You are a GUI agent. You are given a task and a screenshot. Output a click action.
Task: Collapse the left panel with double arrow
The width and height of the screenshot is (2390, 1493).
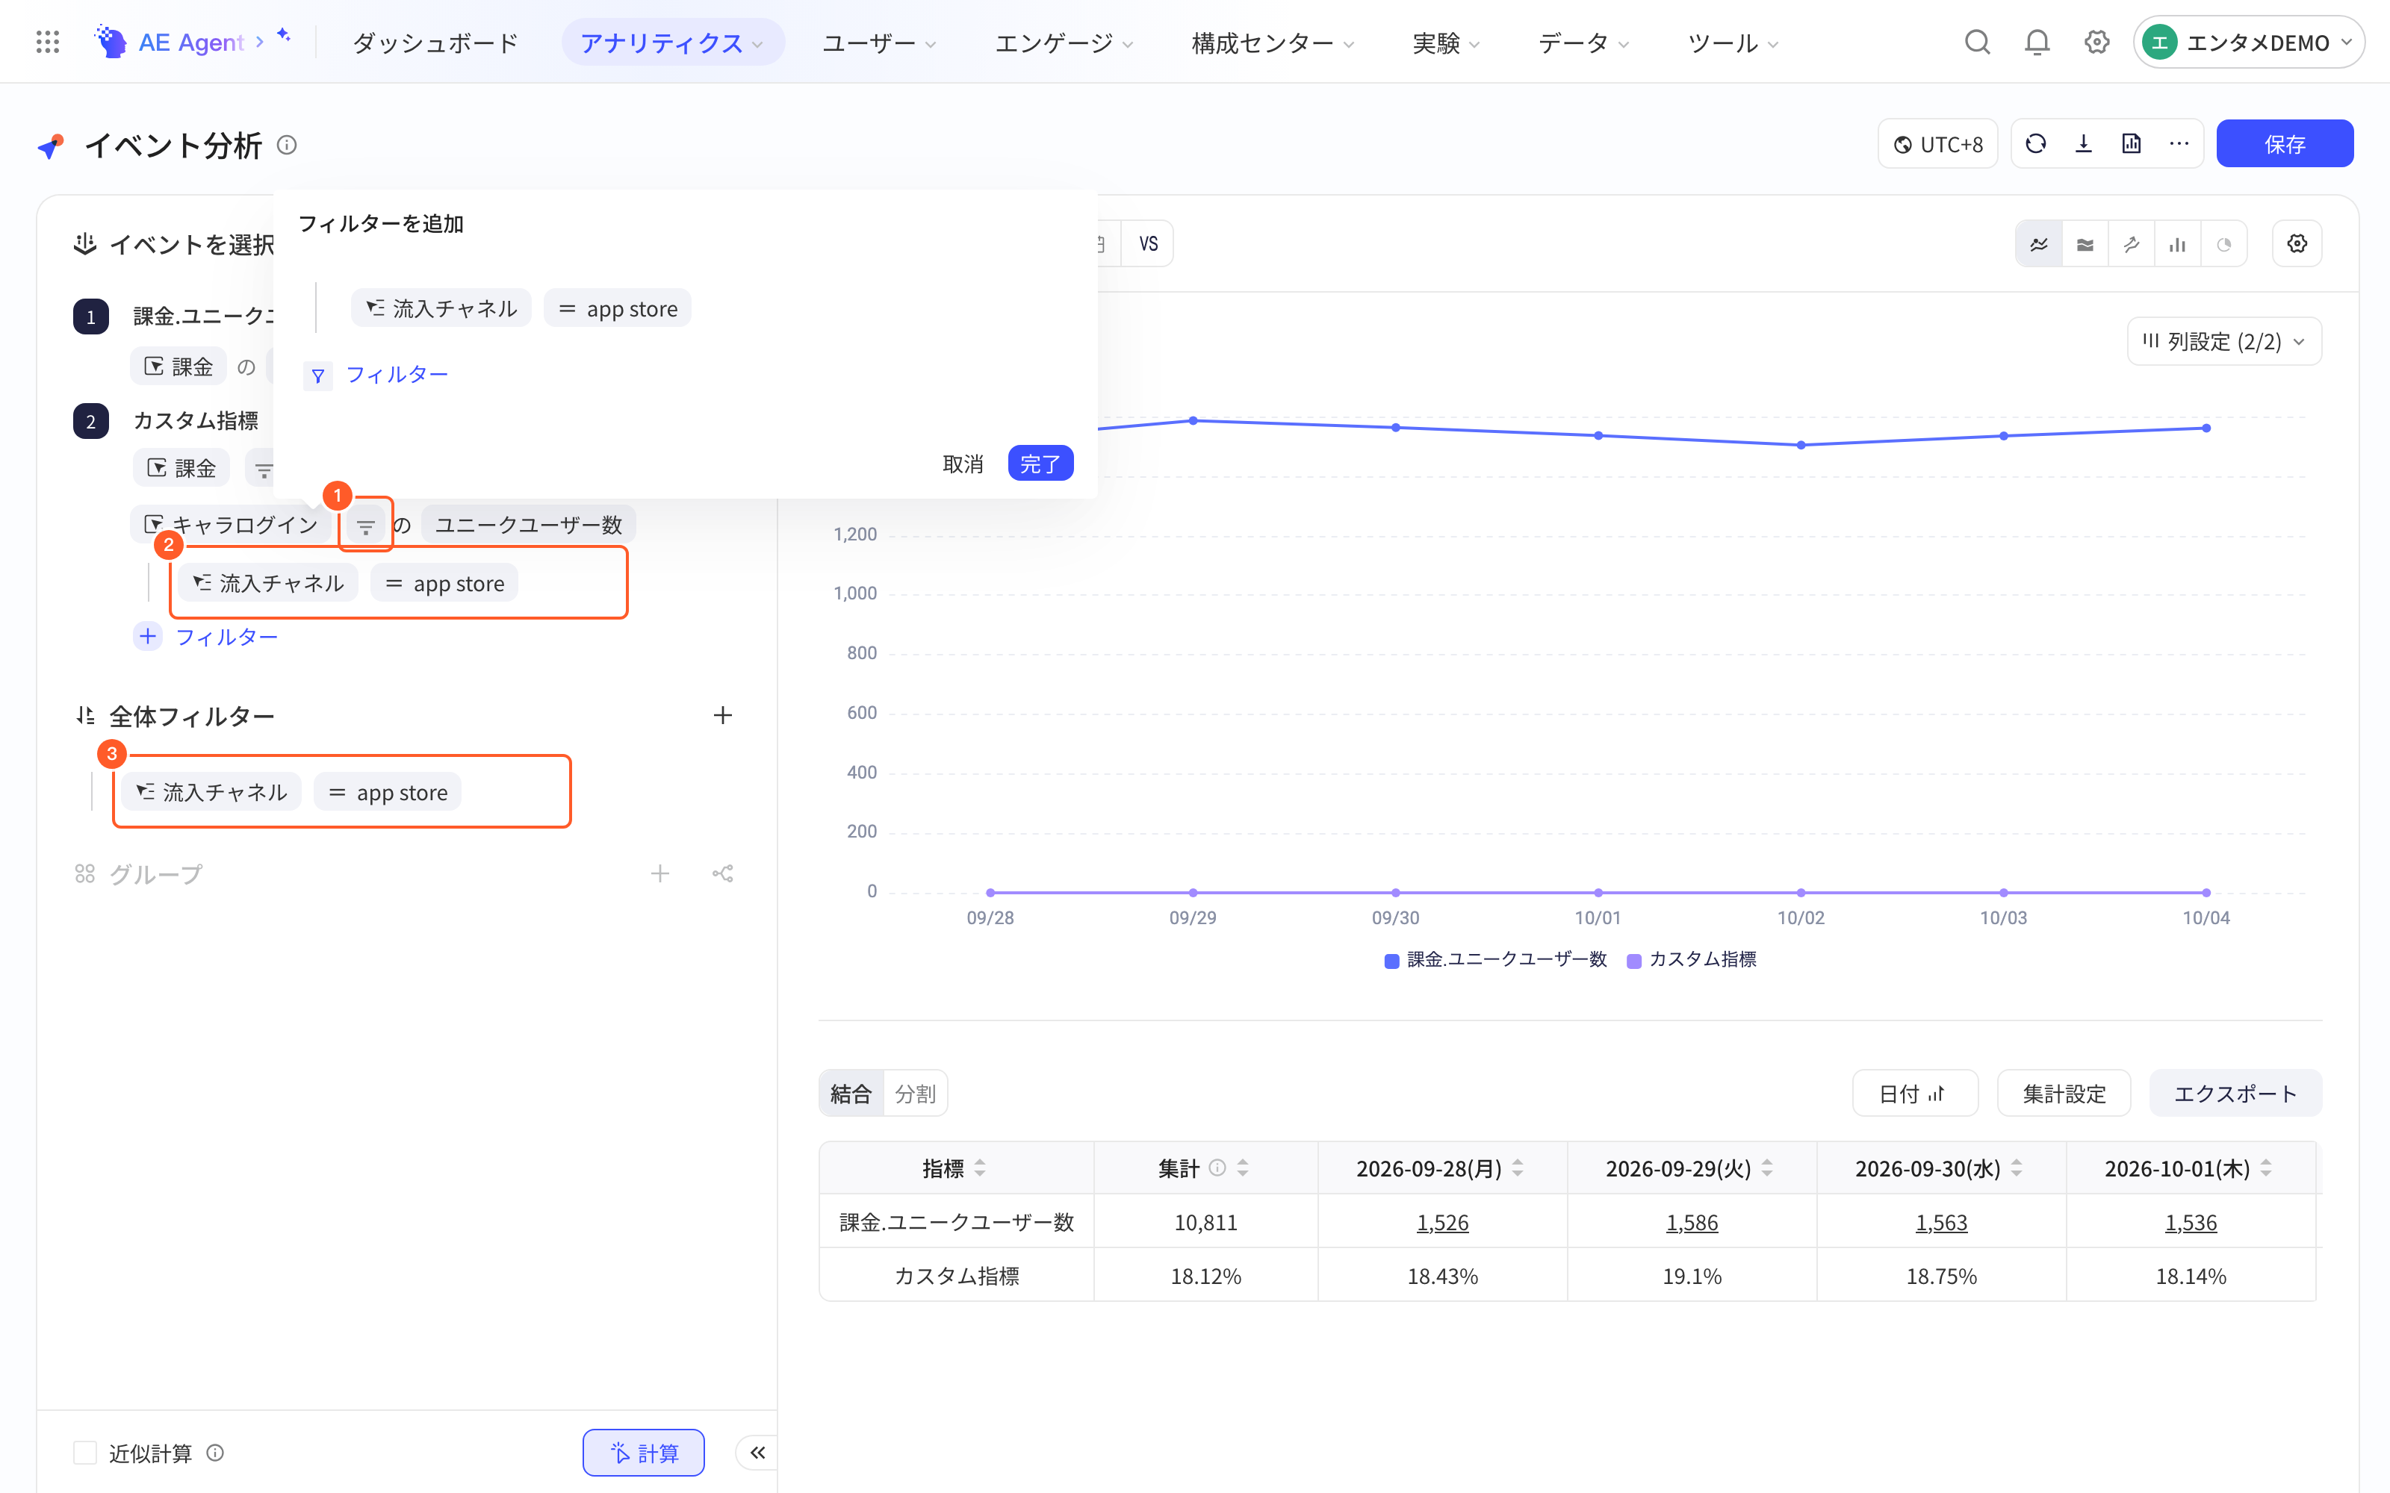[x=757, y=1451]
